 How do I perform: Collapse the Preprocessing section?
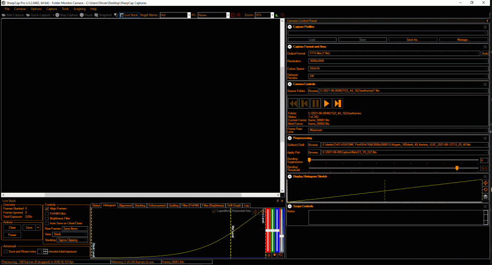click(290, 138)
